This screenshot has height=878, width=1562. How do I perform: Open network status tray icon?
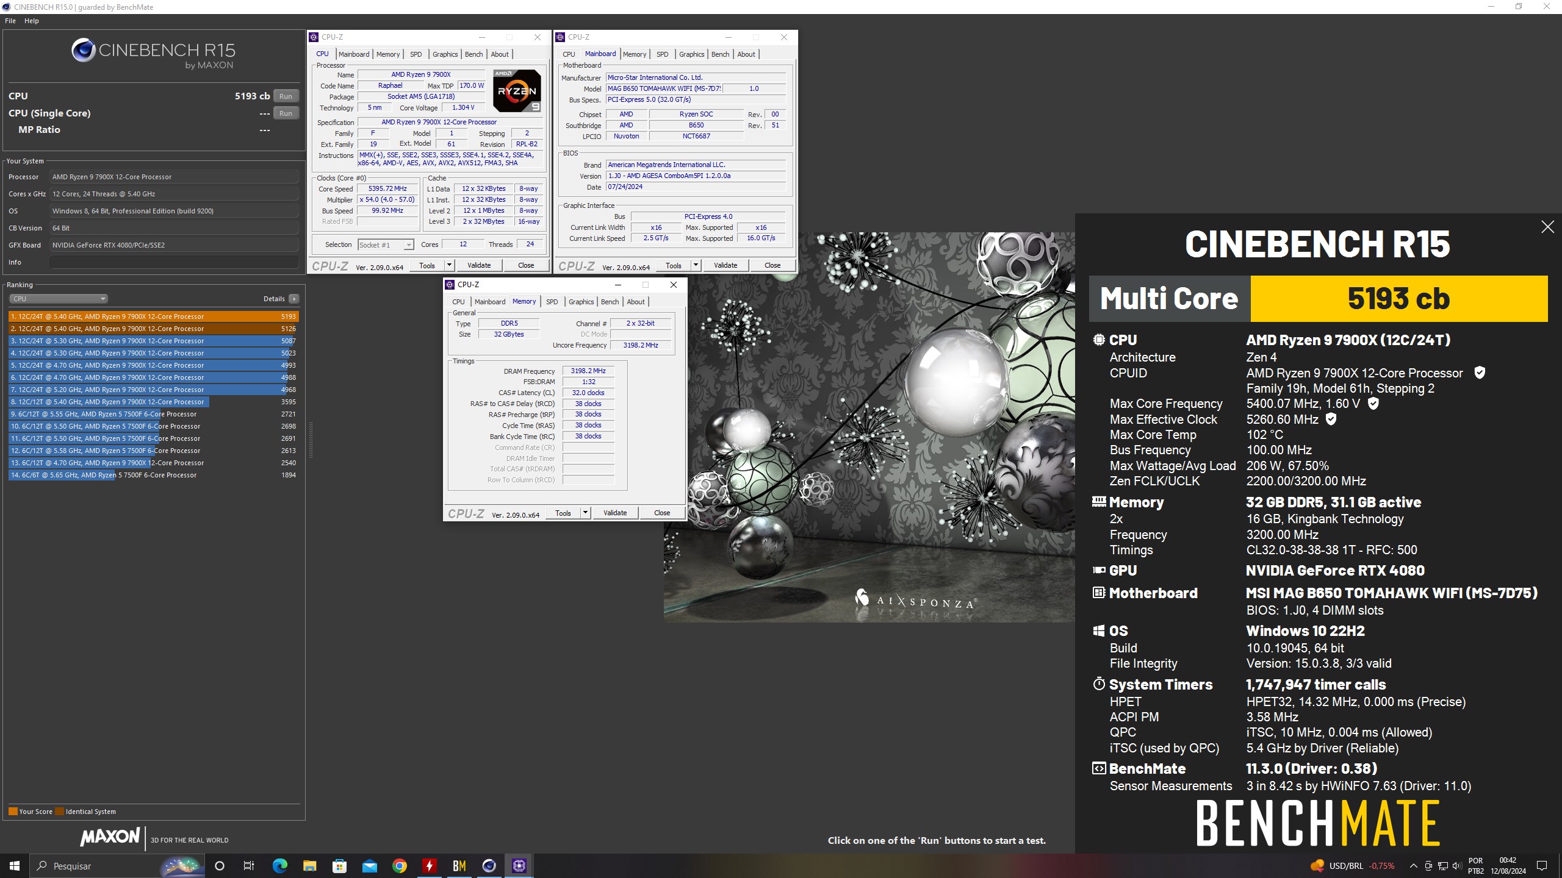[1443, 866]
